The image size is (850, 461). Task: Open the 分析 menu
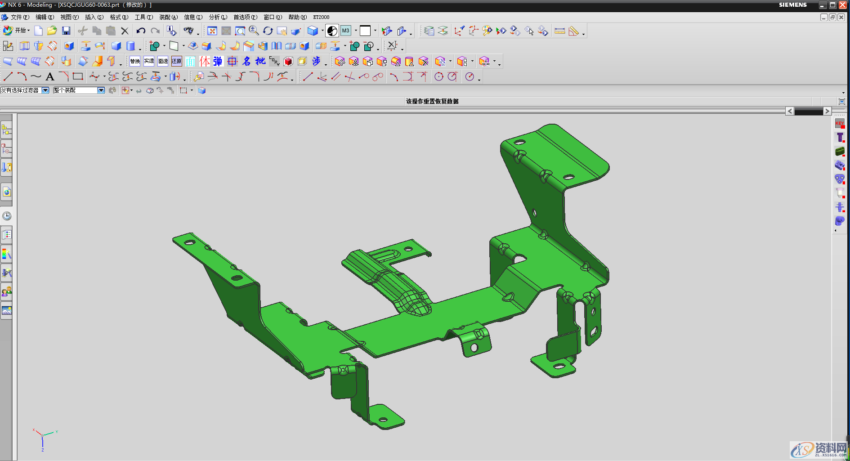[x=218, y=17]
